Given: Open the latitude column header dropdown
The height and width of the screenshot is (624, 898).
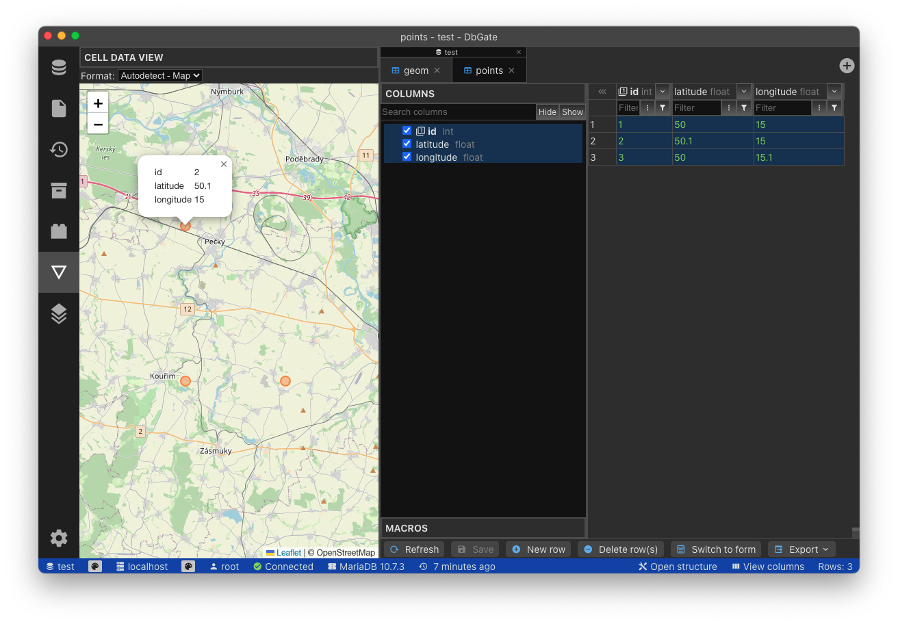Looking at the screenshot, I should pyautogui.click(x=744, y=92).
